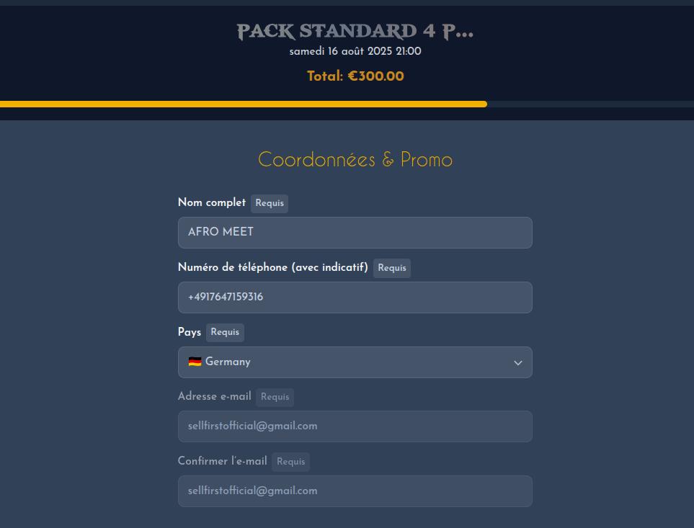Click the Total €300.00 amount
The width and height of the screenshot is (694, 528).
click(355, 76)
